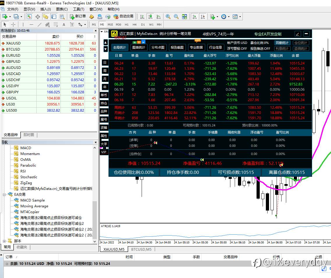This screenshot has height=278, width=331.
Task: Click the zoom in magnifier
Action: tap(168, 17)
